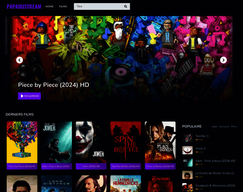The image size is (243, 192).
Task: Open the Home menu item
Action: coord(50,6)
